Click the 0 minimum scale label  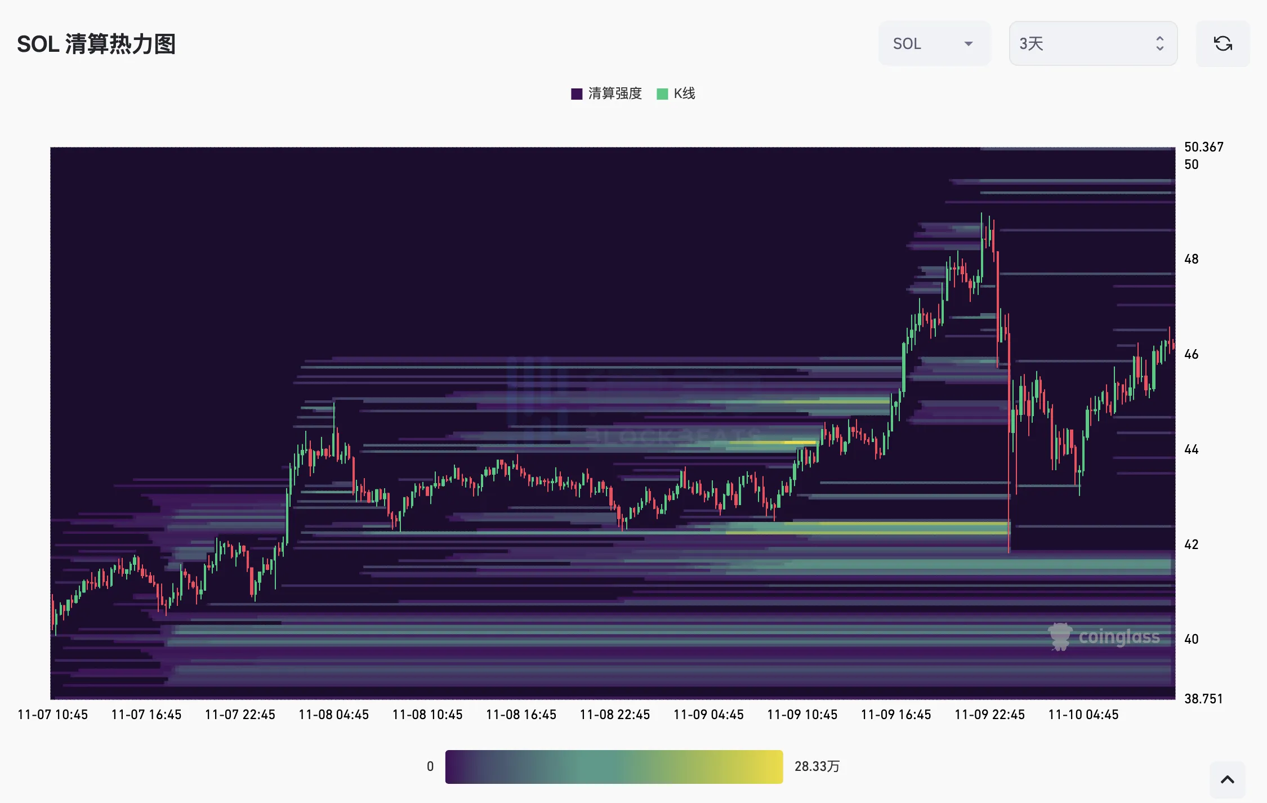point(430,766)
